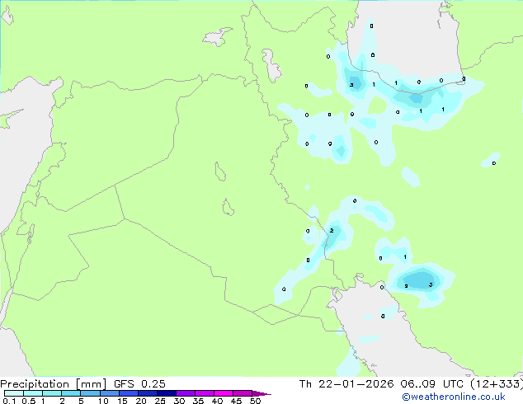Select the 0.5–1 mm legend color swatch
This screenshot has width=523, height=404.
click(33, 393)
